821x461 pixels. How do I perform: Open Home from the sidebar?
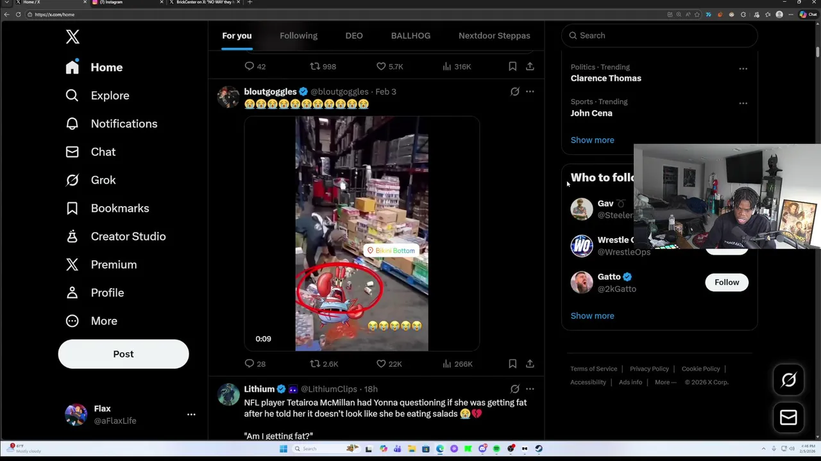tap(94, 67)
